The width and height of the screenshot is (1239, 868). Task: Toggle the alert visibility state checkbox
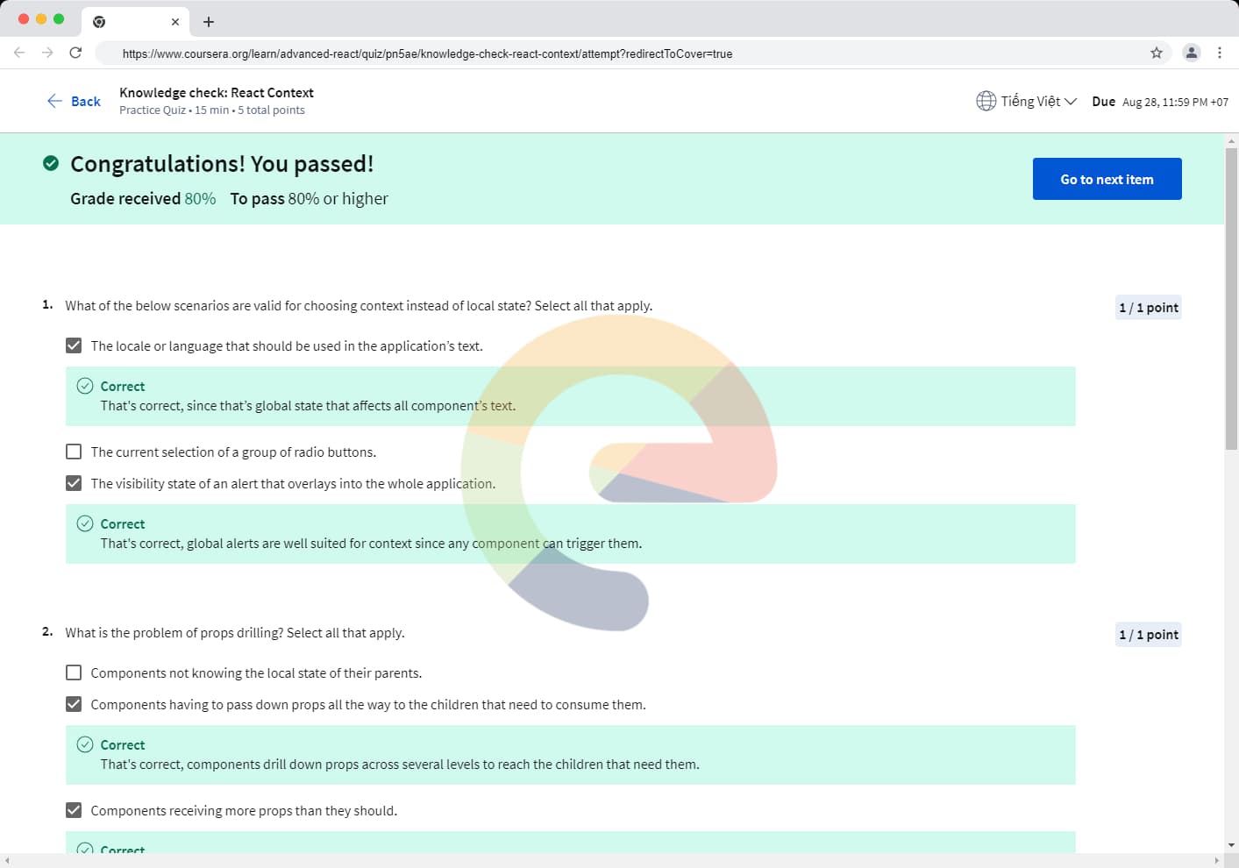coord(74,483)
